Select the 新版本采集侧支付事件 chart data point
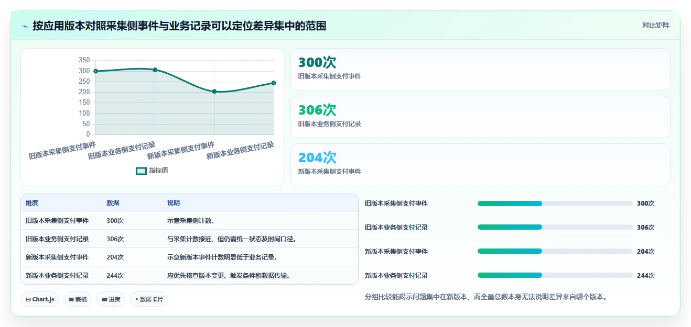Viewport: 691px width, 327px height. (214, 92)
